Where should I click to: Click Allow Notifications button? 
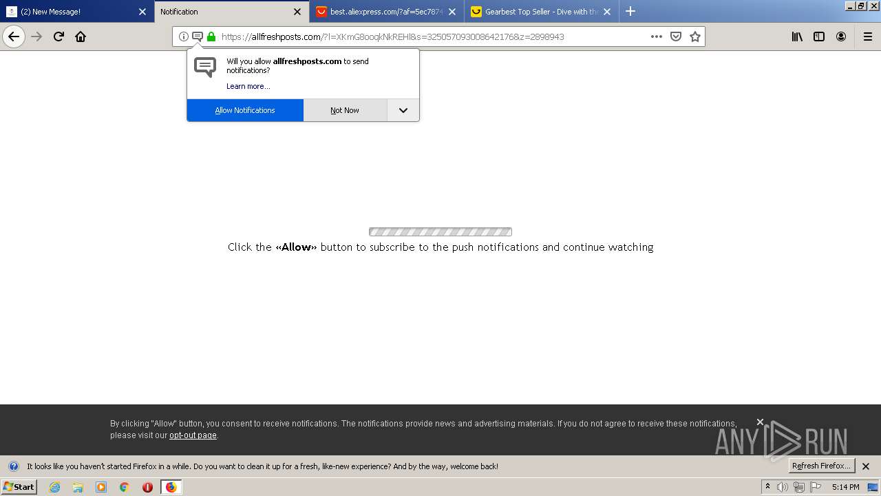coord(245,110)
